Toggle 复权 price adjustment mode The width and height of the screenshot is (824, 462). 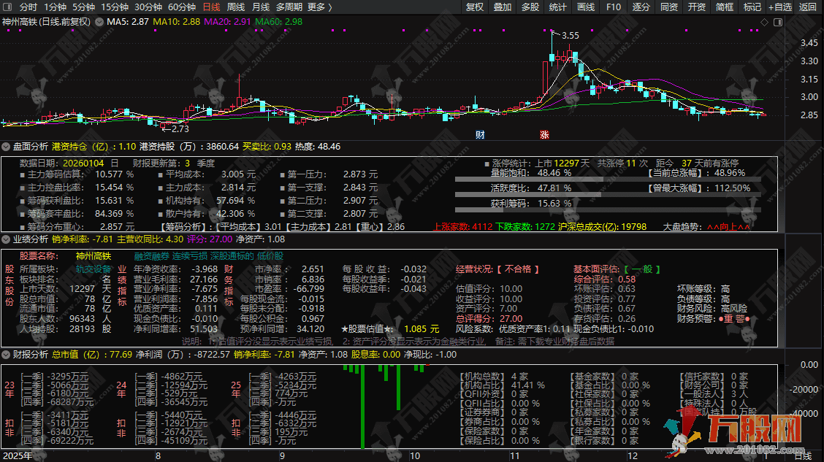coord(474,7)
